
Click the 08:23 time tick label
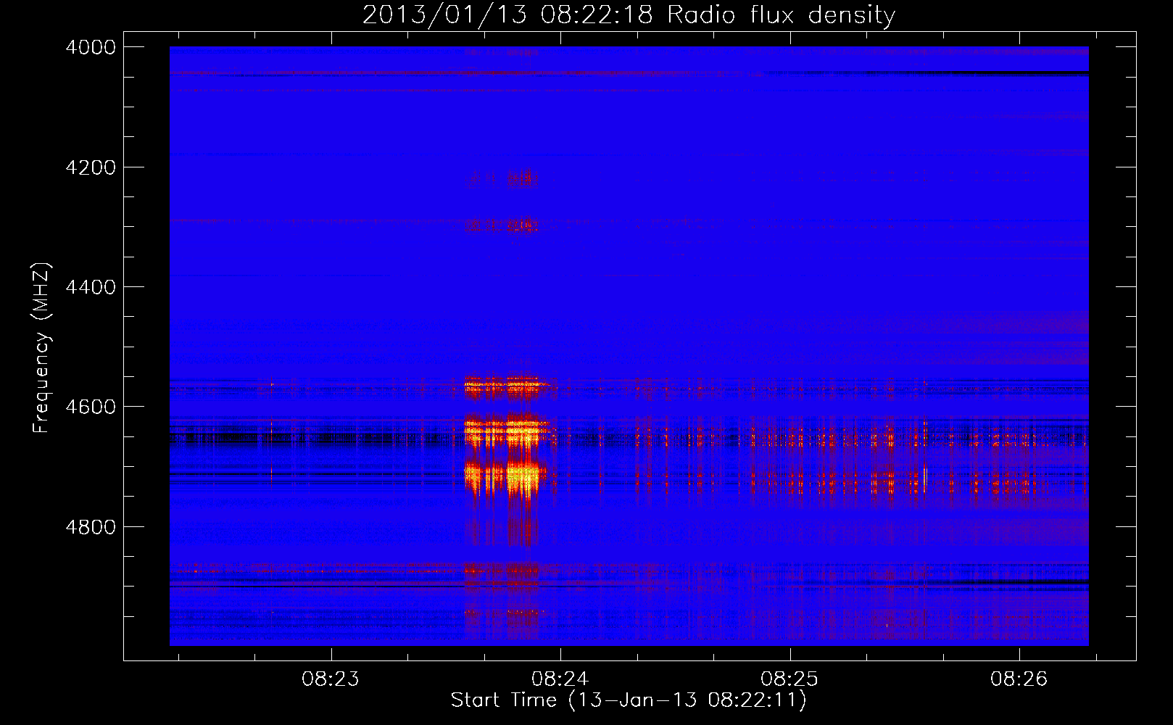click(x=331, y=679)
